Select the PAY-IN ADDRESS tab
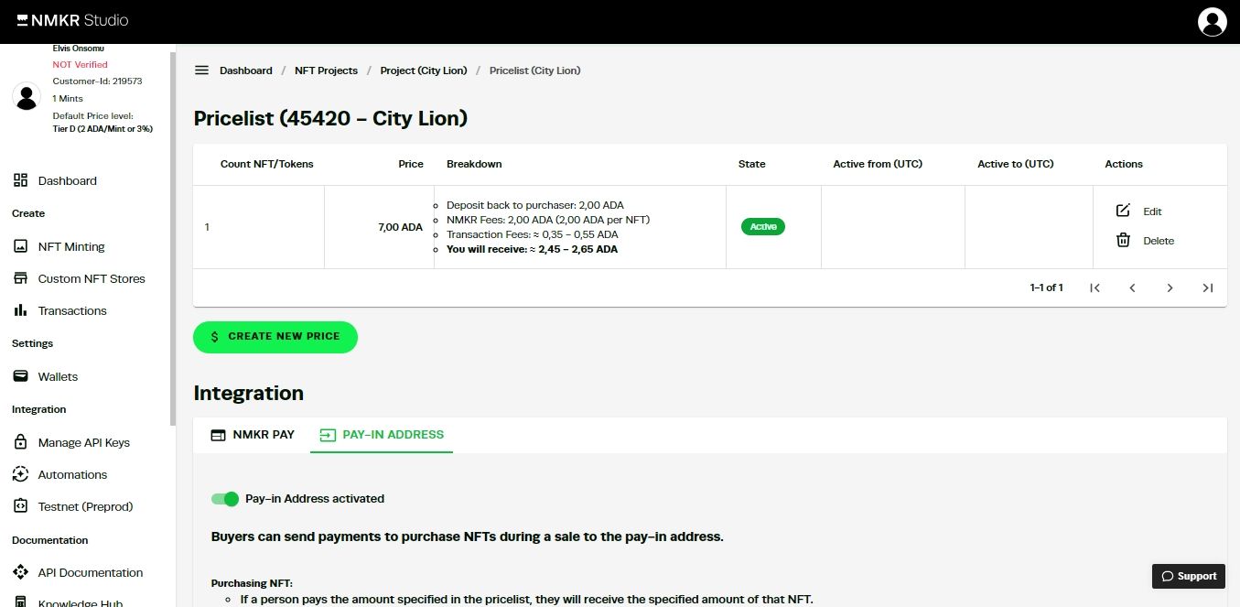Viewport: 1240px width, 607px height. point(382,435)
